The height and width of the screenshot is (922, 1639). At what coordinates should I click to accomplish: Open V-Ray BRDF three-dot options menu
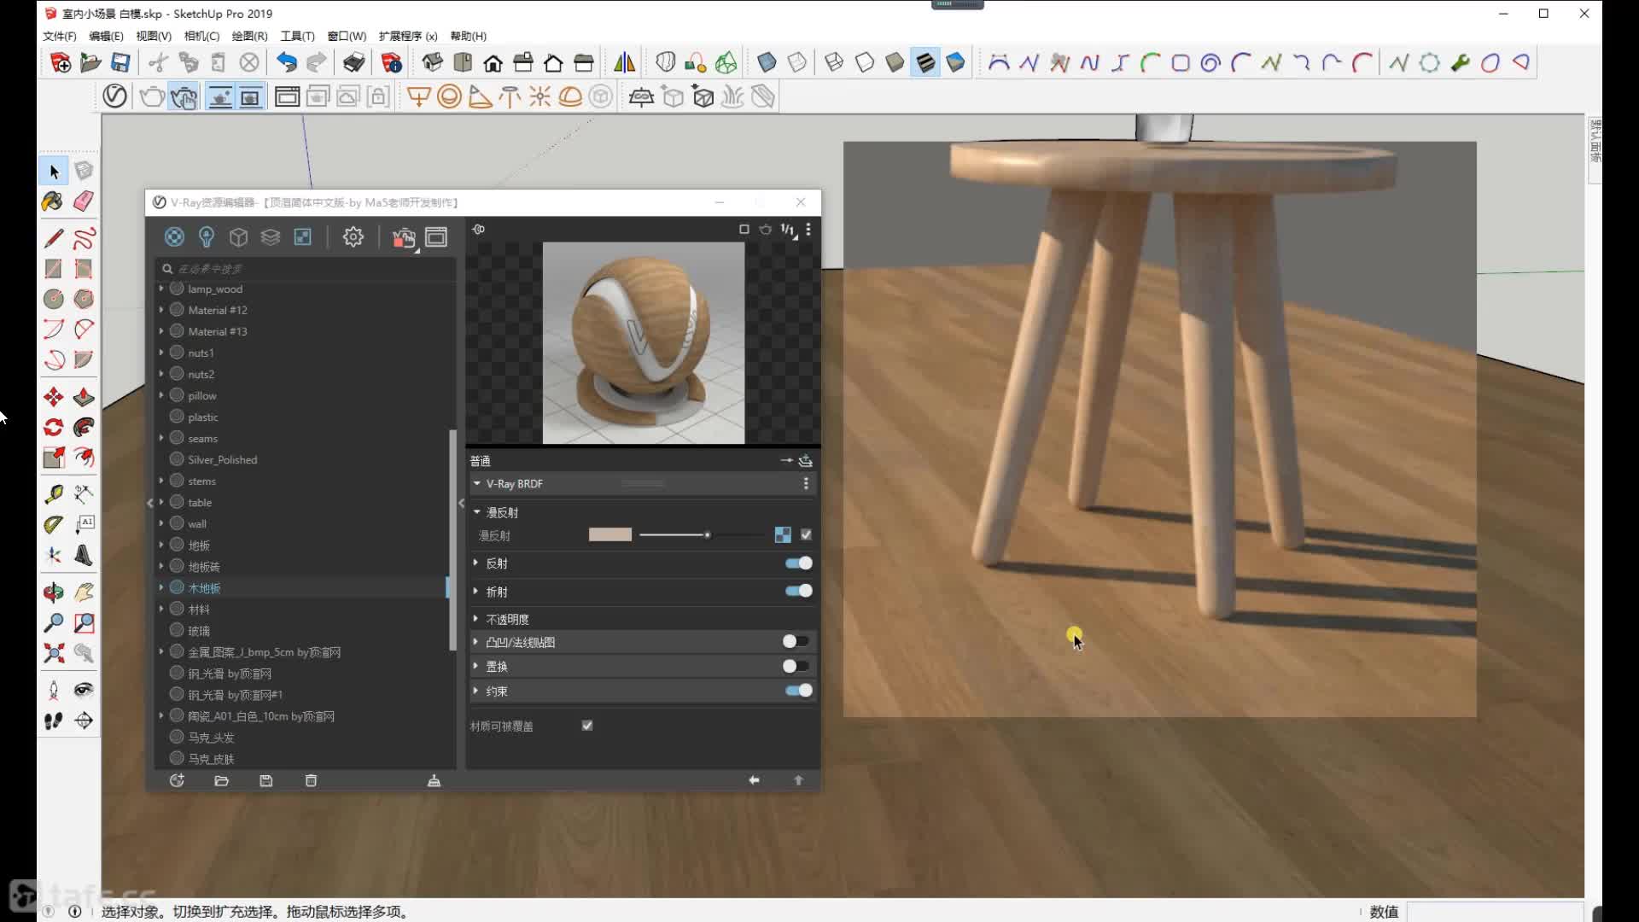(806, 483)
